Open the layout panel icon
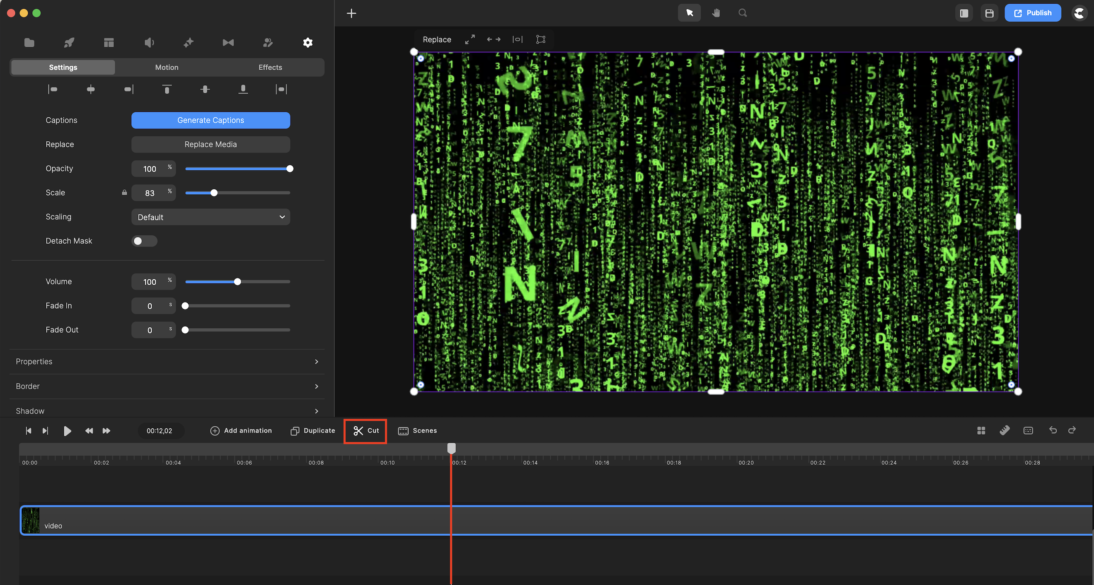Viewport: 1094px width, 585px height. pos(109,42)
